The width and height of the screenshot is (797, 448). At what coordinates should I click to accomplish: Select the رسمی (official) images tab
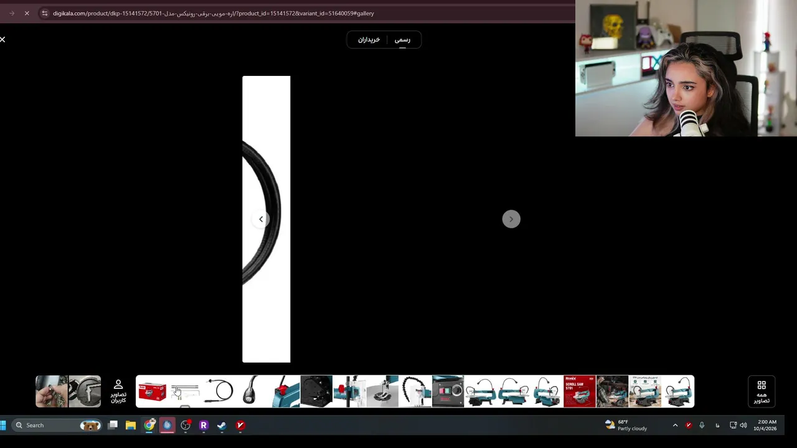402,40
